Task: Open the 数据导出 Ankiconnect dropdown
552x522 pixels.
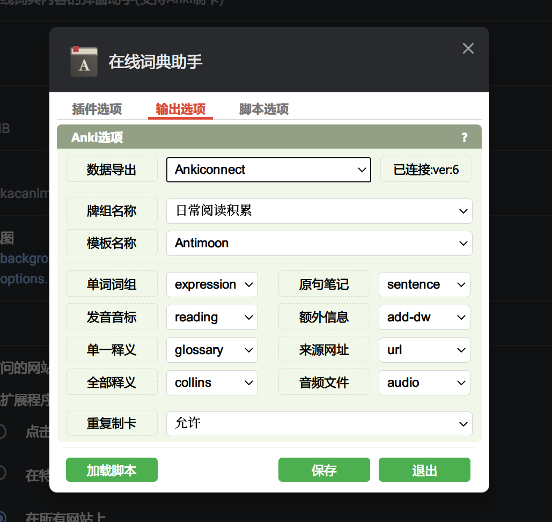Action: click(x=269, y=170)
